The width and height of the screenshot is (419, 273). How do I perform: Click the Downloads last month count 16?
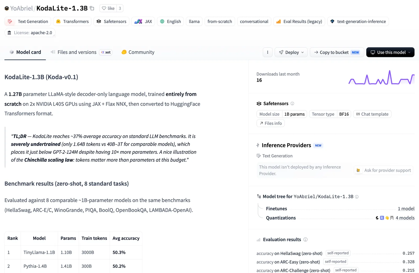259,80
